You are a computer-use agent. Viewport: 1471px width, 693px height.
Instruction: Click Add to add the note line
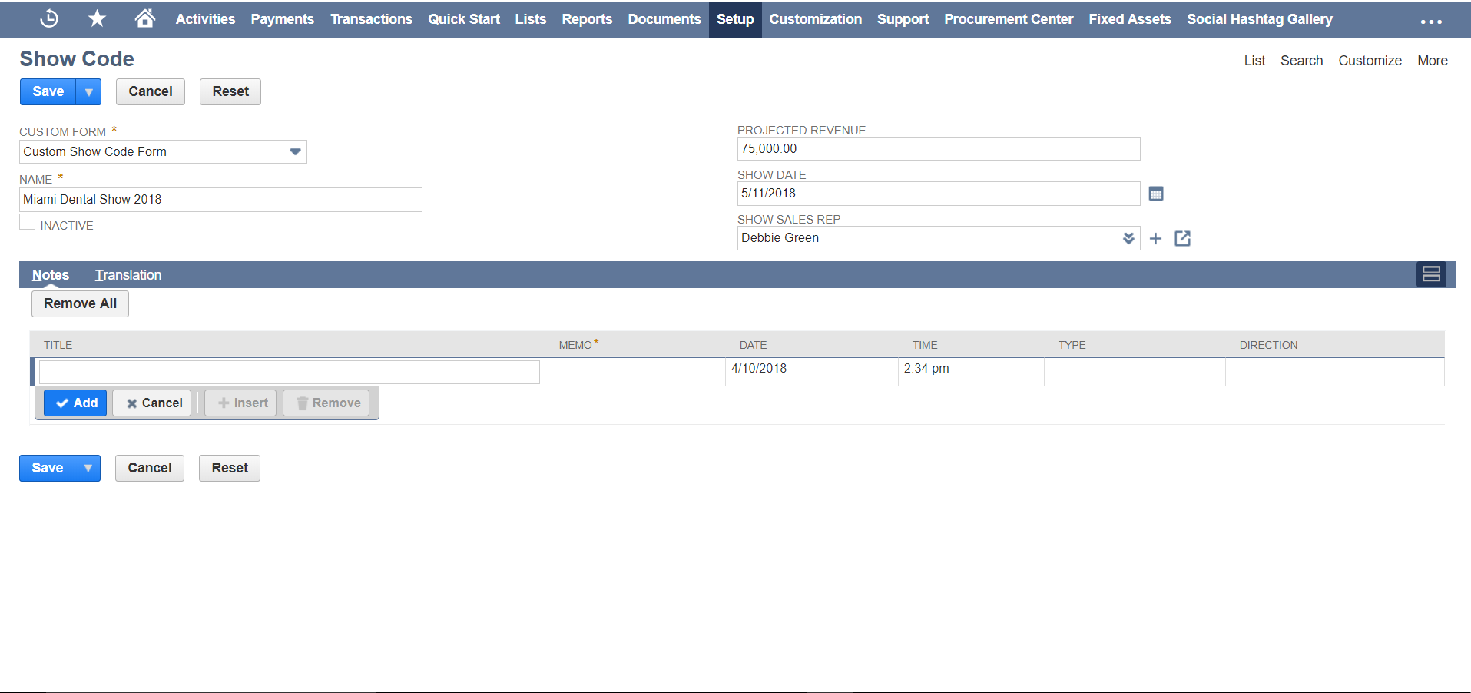click(75, 403)
